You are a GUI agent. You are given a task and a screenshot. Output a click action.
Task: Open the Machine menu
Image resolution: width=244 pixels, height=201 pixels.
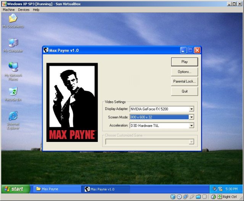pos(9,10)
